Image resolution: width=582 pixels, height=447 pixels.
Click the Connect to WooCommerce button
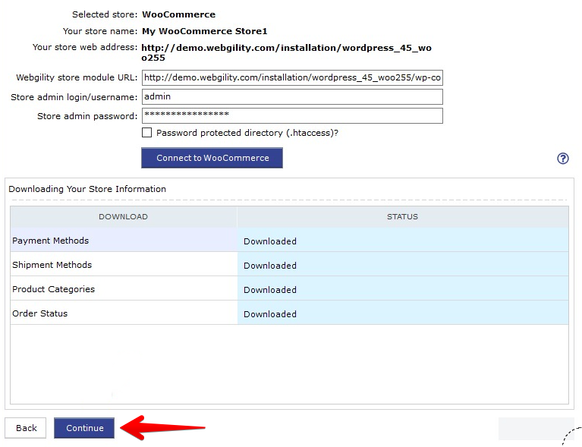[x=212, y=158]
